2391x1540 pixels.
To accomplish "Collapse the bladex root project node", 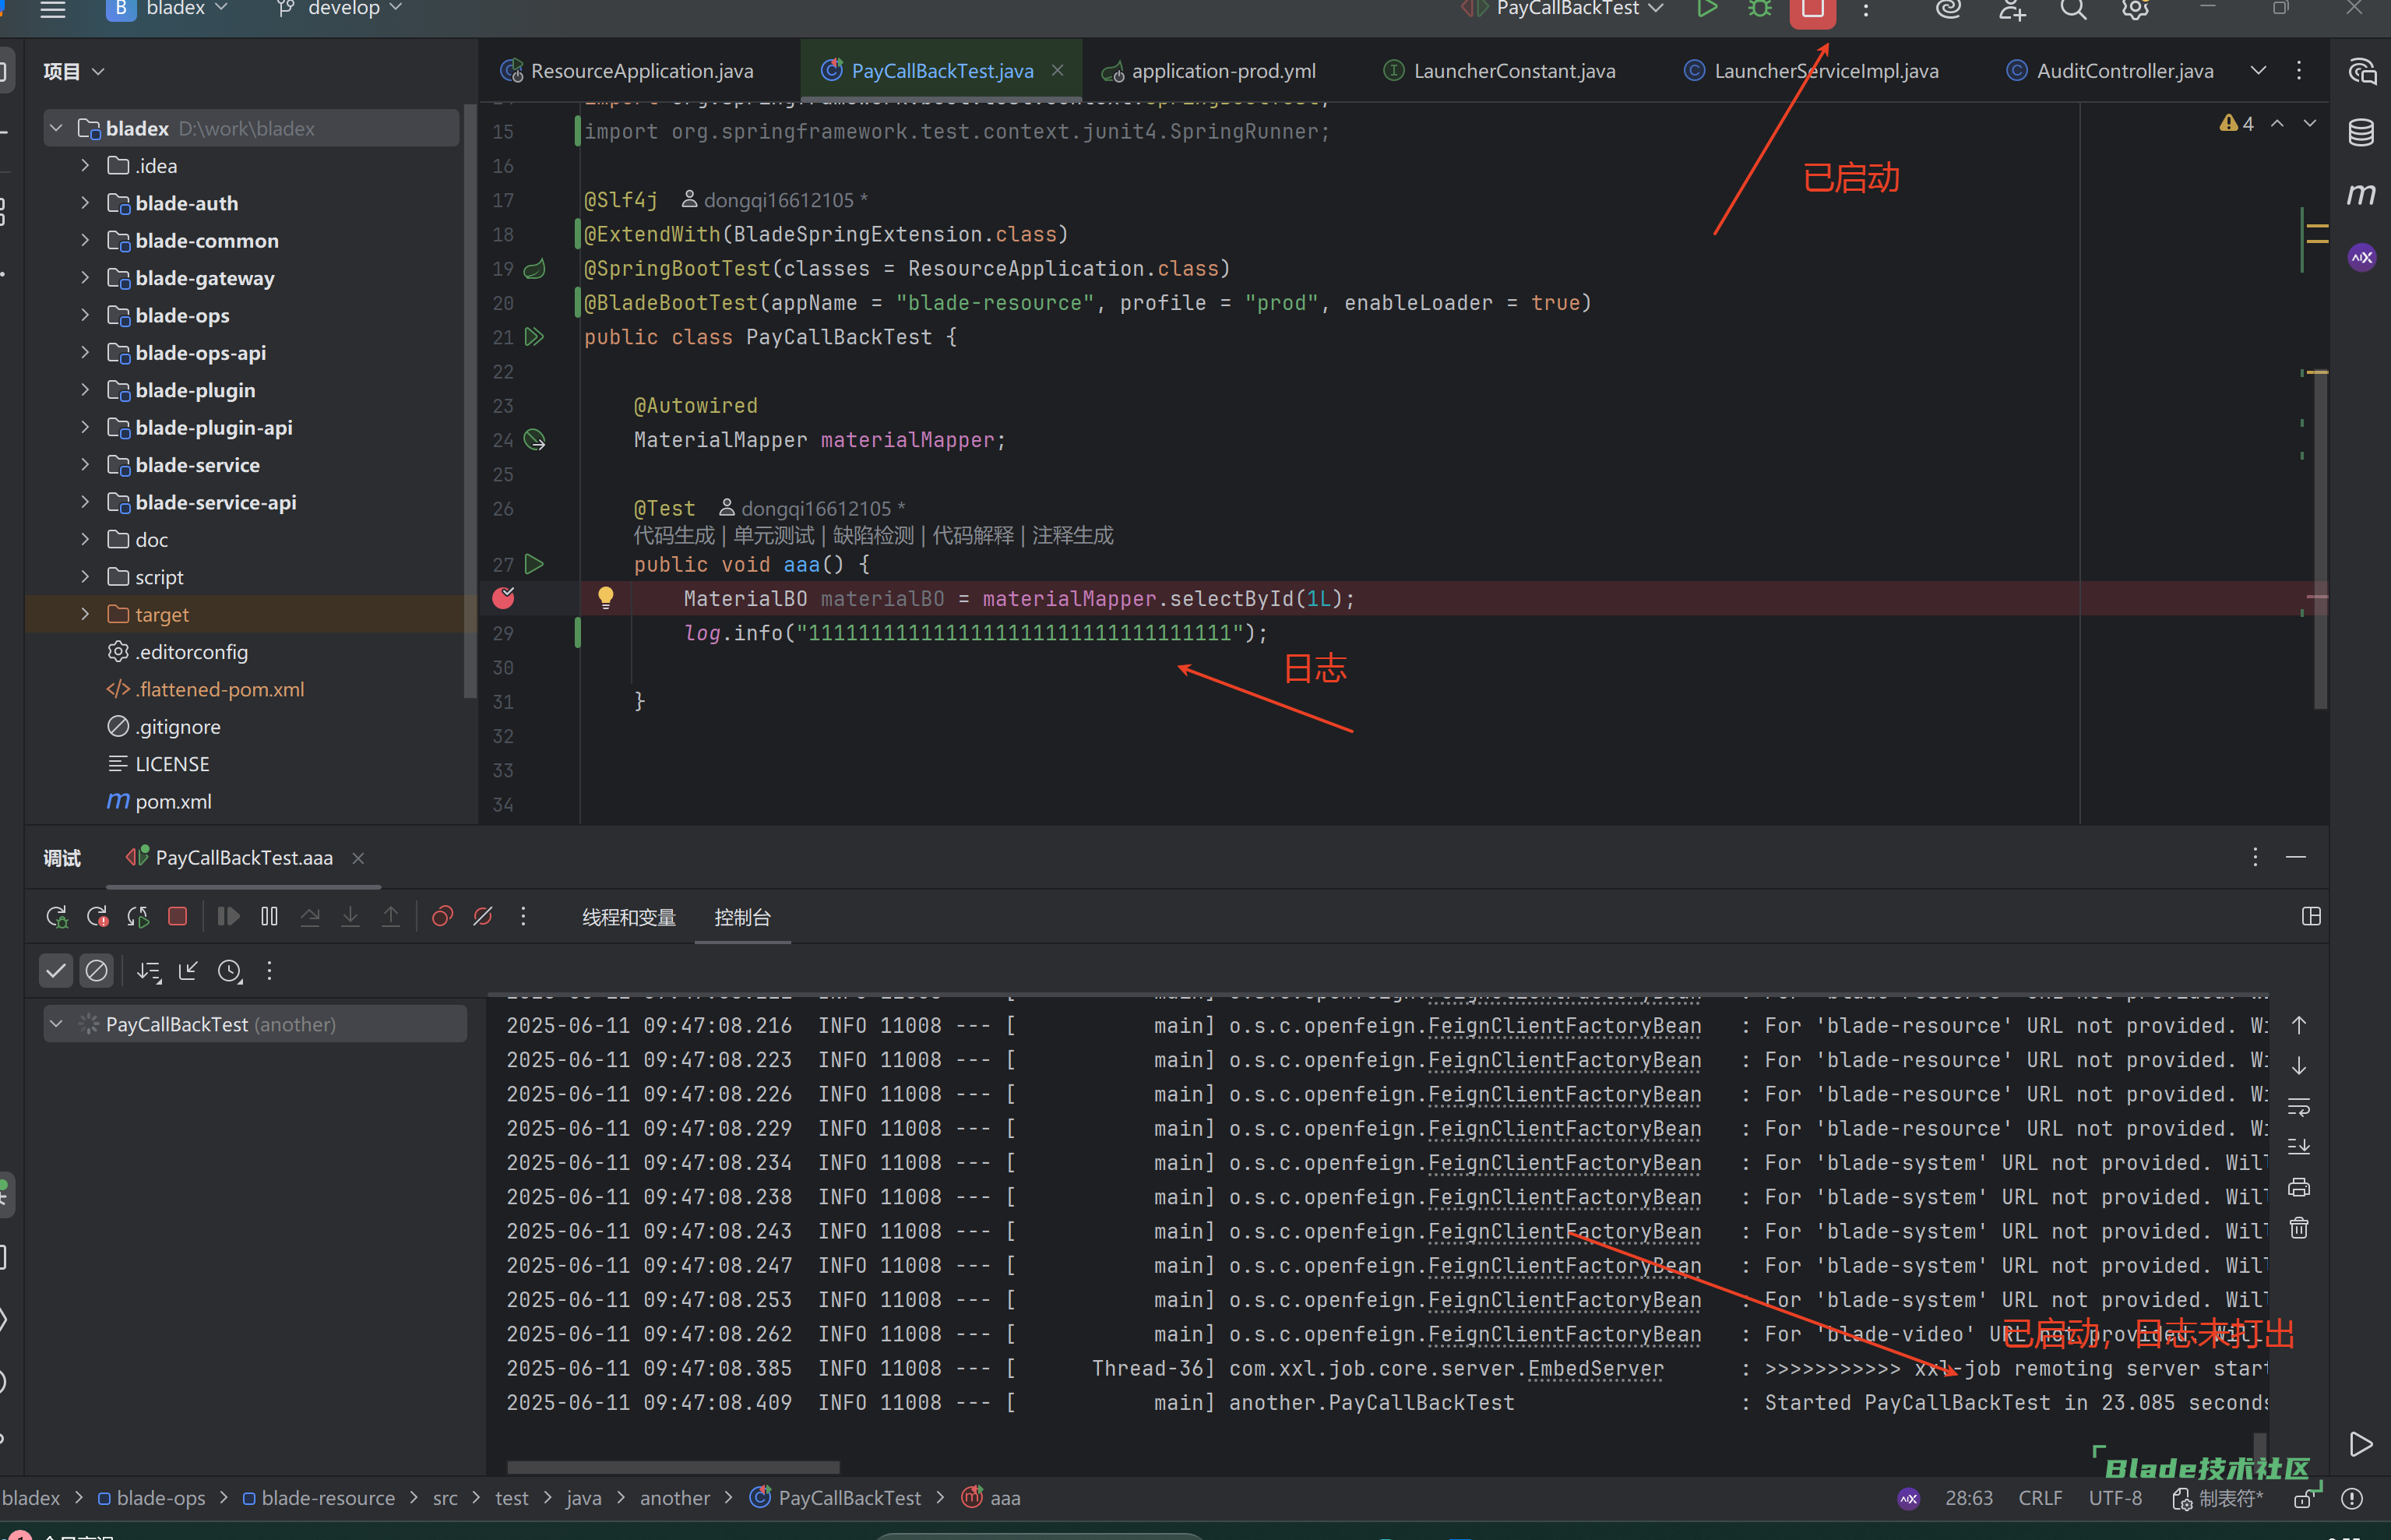I will tap(57, 129).
